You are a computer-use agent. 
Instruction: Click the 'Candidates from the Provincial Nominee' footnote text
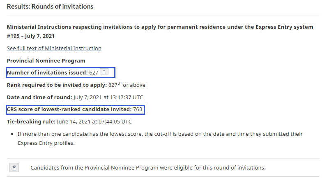[148, 168]
